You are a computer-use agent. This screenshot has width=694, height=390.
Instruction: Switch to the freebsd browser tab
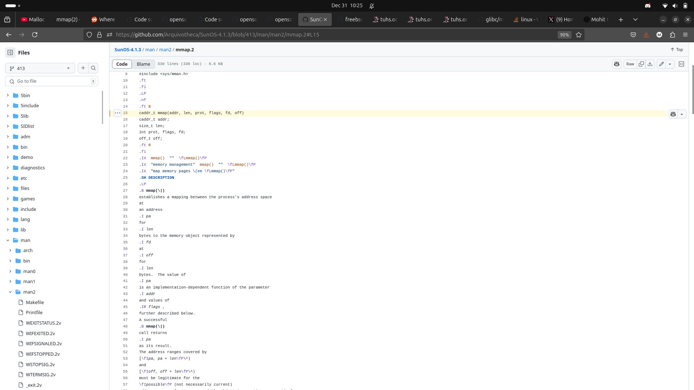350,19
